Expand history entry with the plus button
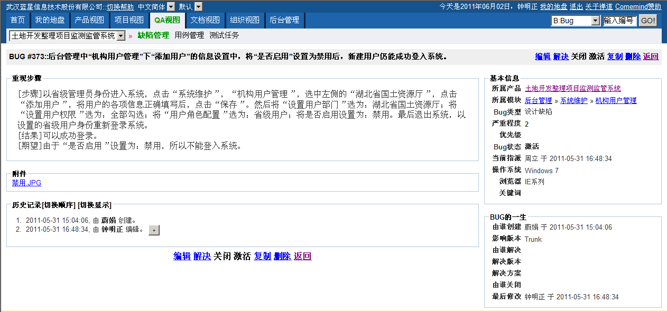Image resolution: width=667 pixels, height=312 pixels. tap(154, 230)
